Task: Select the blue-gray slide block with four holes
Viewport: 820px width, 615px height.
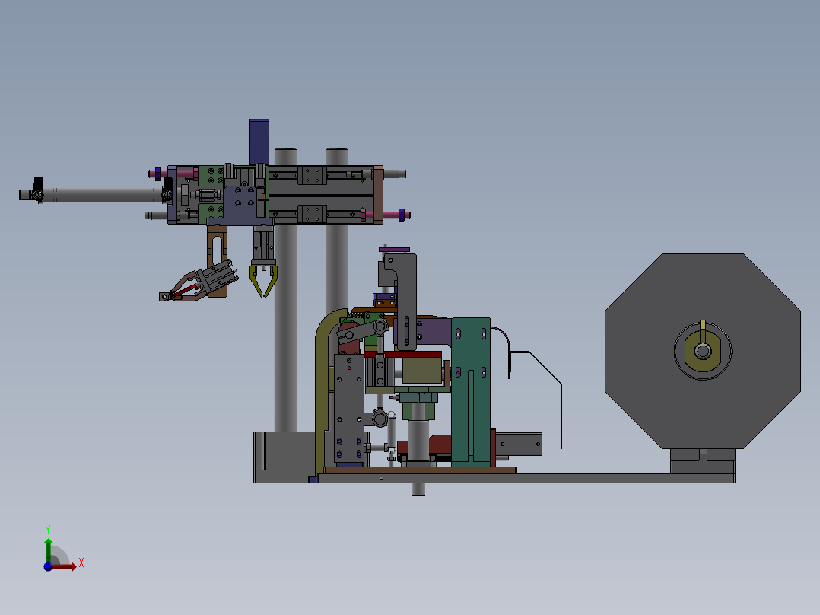Action: 240,202
